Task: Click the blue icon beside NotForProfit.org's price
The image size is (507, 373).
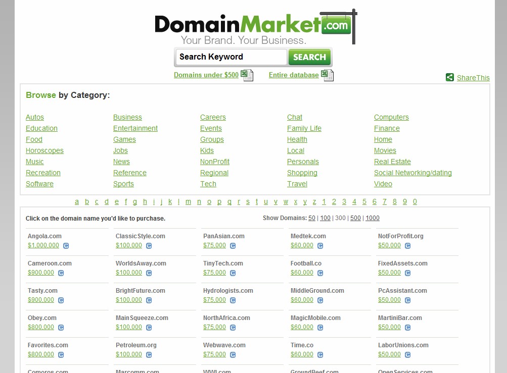Action: point(408,246)
